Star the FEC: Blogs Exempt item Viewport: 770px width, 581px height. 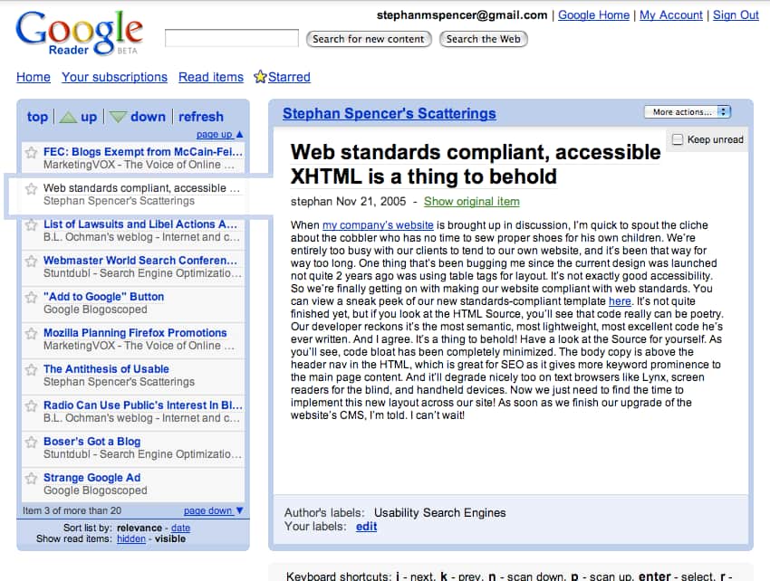[32, 152]
